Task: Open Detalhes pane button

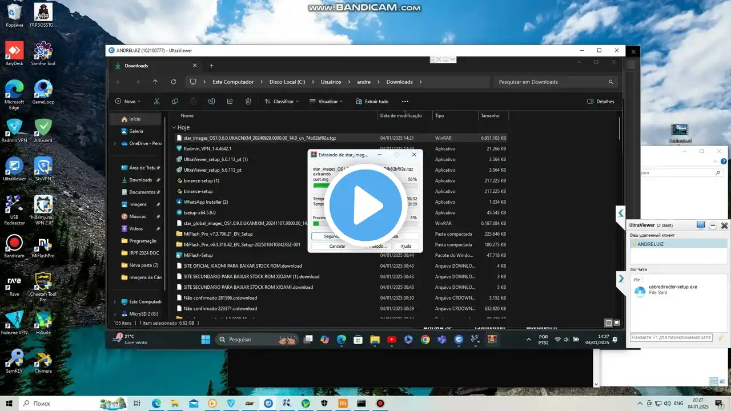Action: (x=601, y=101)
